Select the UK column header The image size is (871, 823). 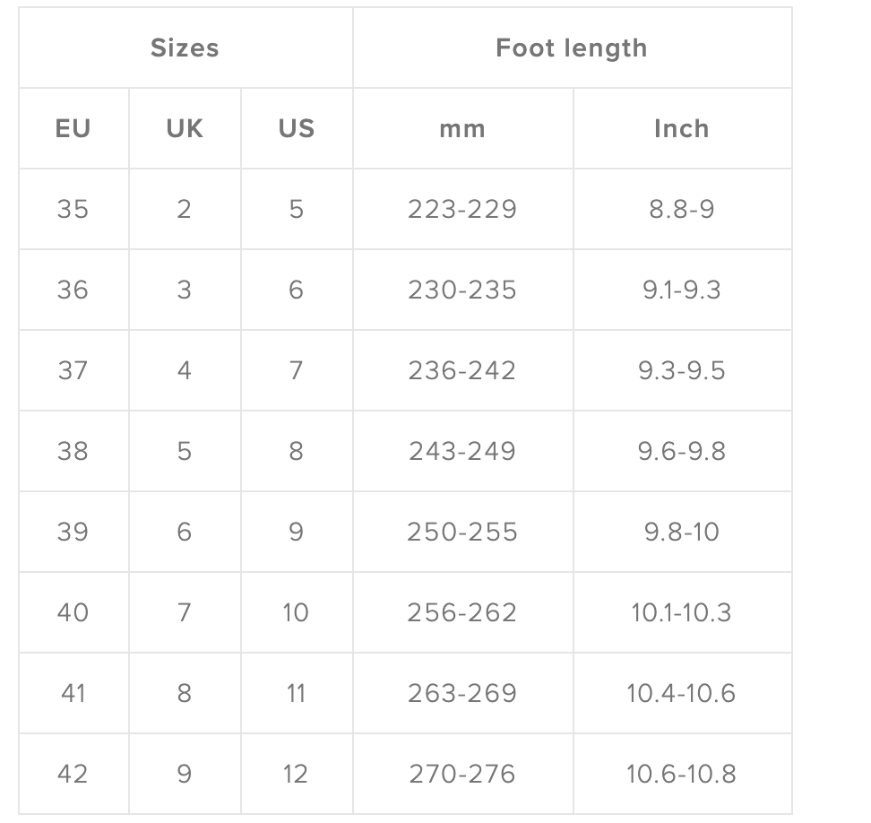[185, 128]
